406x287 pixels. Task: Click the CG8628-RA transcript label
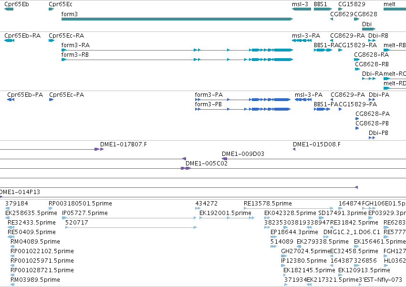click(x=371, y=55)
